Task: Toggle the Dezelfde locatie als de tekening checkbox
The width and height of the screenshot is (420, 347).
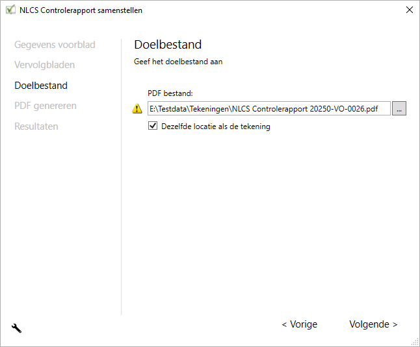Action: [x=153, y=126]
